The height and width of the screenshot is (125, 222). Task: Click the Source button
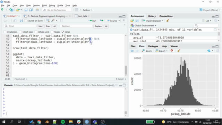click(112, 21)
